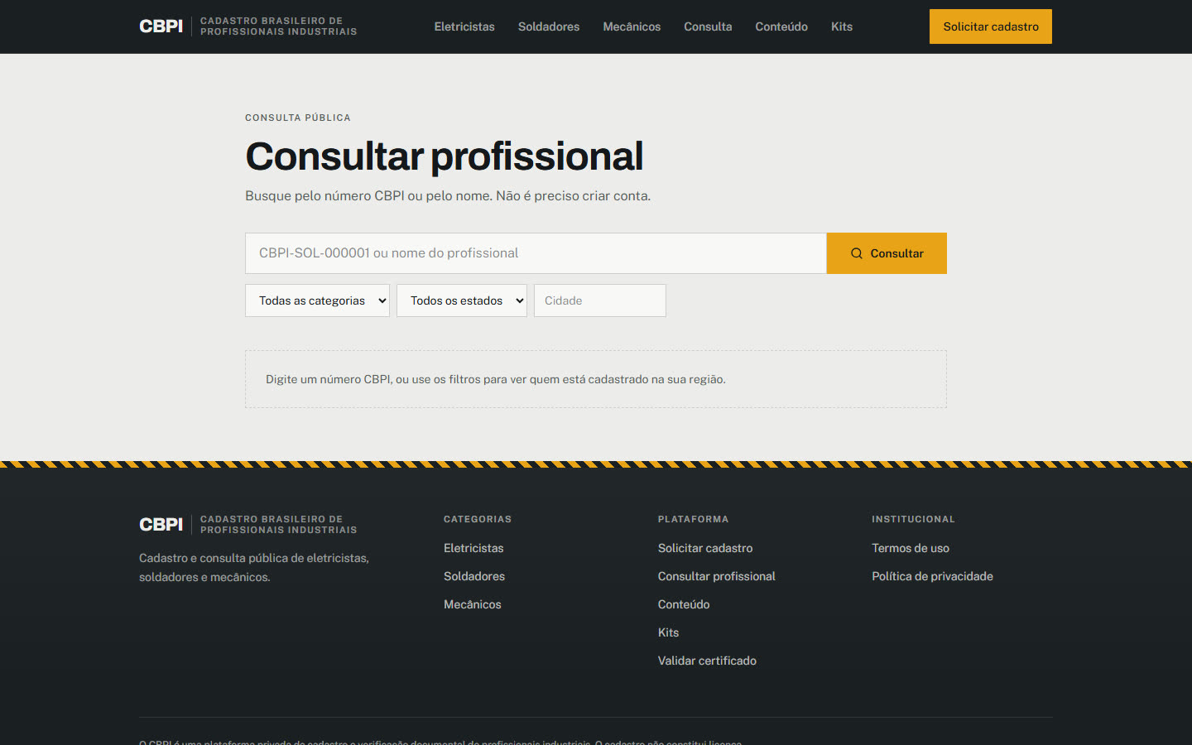This screenshot has height=745, width=1192.
Task: Click the Solicitar cadastro header button
Action: tap(991, 26)
